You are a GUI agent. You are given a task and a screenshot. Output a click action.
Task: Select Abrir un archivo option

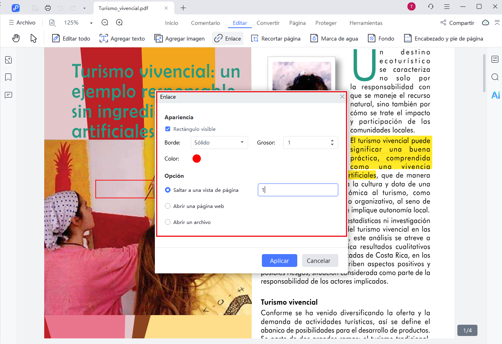[168, 222]
